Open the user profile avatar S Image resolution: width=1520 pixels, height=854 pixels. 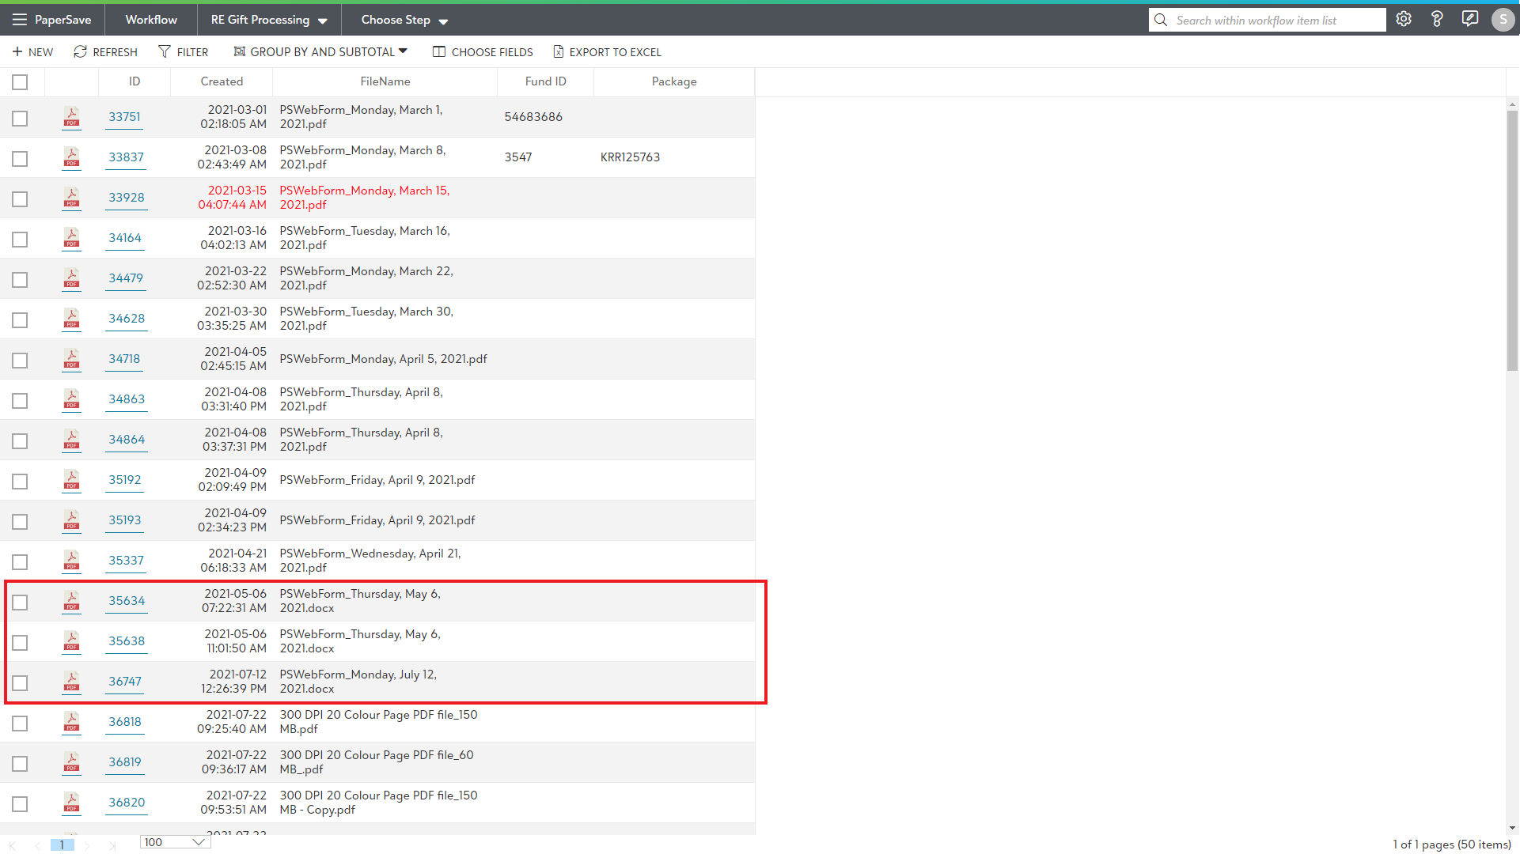coord(1503,20)
